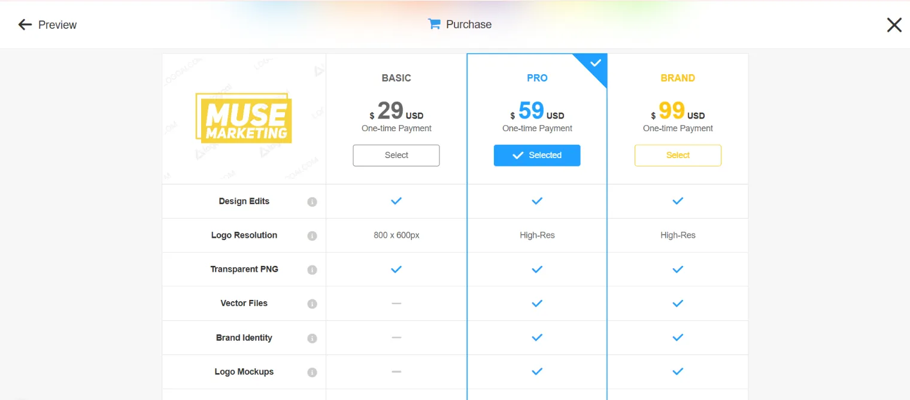This screenshot has height=400, width=910.
Task: Click the Selected button on Pro plan
Action: pos(537,155)
